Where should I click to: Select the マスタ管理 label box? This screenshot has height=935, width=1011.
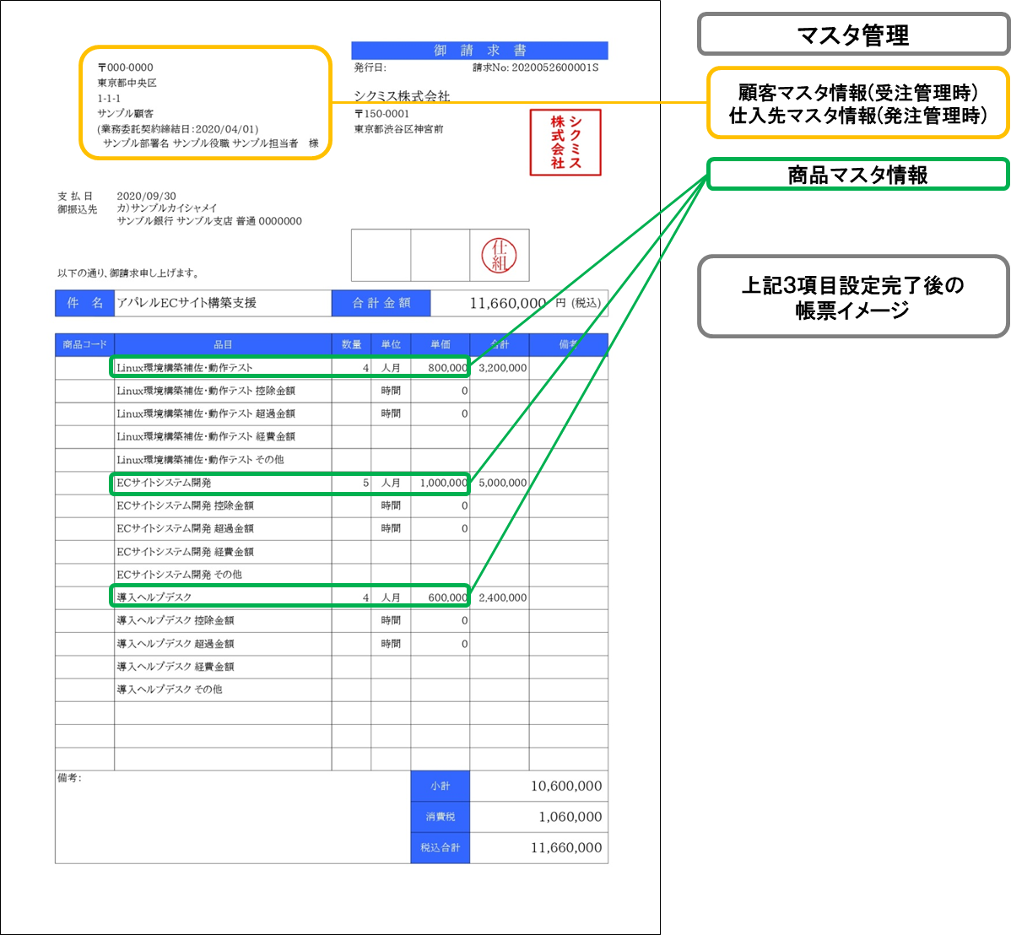(x=854, y=34)
